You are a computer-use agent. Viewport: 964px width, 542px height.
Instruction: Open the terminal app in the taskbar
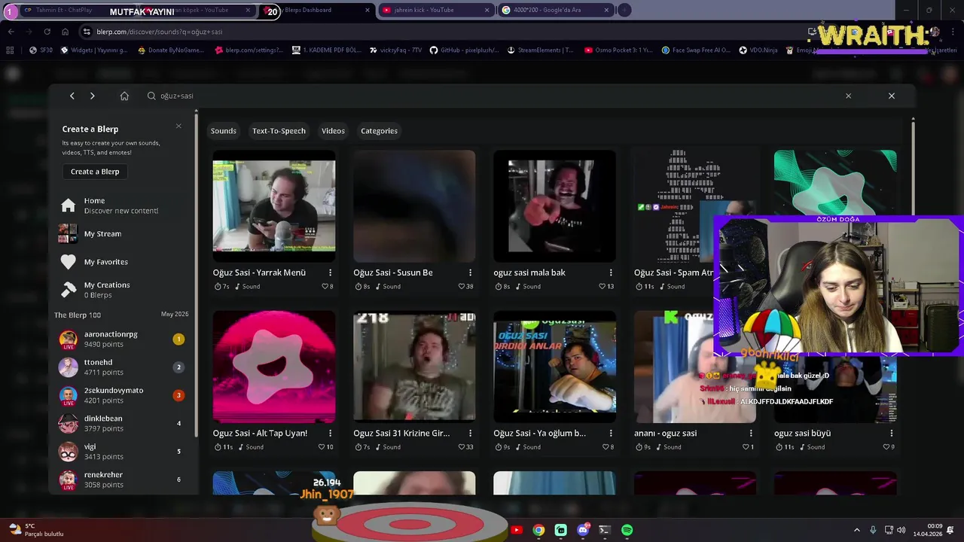604,530
